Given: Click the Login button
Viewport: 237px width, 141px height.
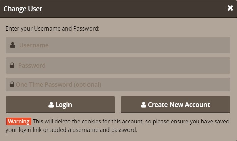Looking at the screenshot, I should click(60, 105).
